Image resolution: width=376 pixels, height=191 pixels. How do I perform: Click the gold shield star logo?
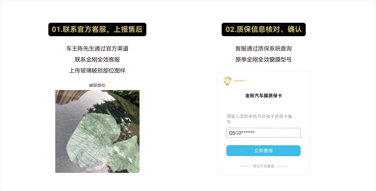pyautogui.click(x=228, y=81)
